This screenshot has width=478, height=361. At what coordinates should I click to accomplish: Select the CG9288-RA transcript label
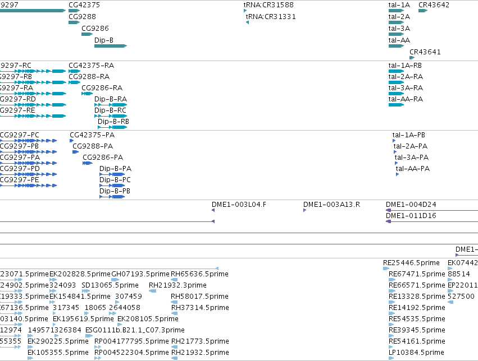coord(89,77)
